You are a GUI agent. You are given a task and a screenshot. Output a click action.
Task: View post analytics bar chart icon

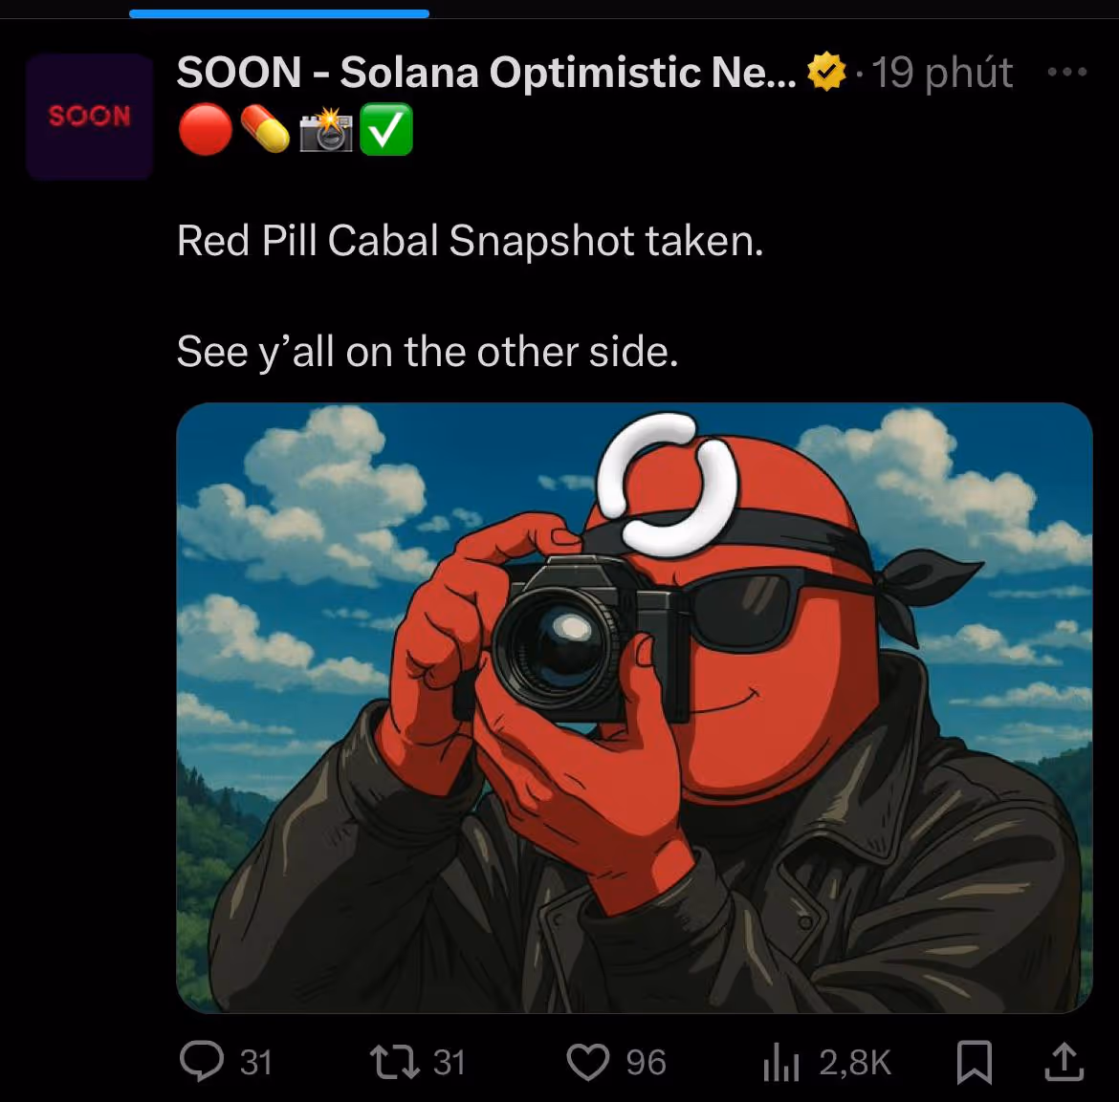[780, 1063]
